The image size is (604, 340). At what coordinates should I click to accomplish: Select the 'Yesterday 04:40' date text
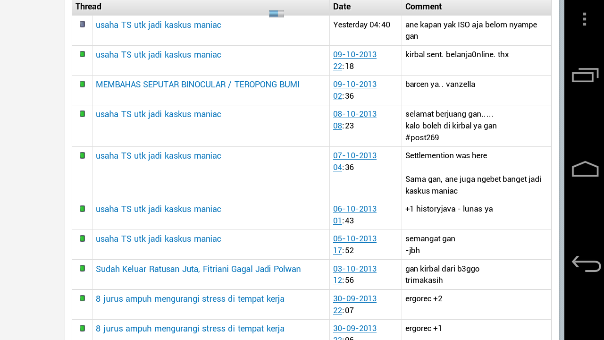coord(361,25)
